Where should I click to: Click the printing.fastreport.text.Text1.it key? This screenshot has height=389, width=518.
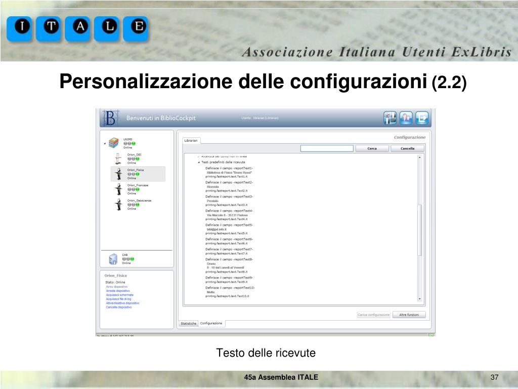(226, 177)
